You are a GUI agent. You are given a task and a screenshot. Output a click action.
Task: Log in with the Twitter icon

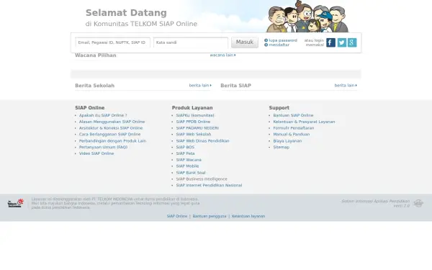pyautogui.click(x=341, y=42)
